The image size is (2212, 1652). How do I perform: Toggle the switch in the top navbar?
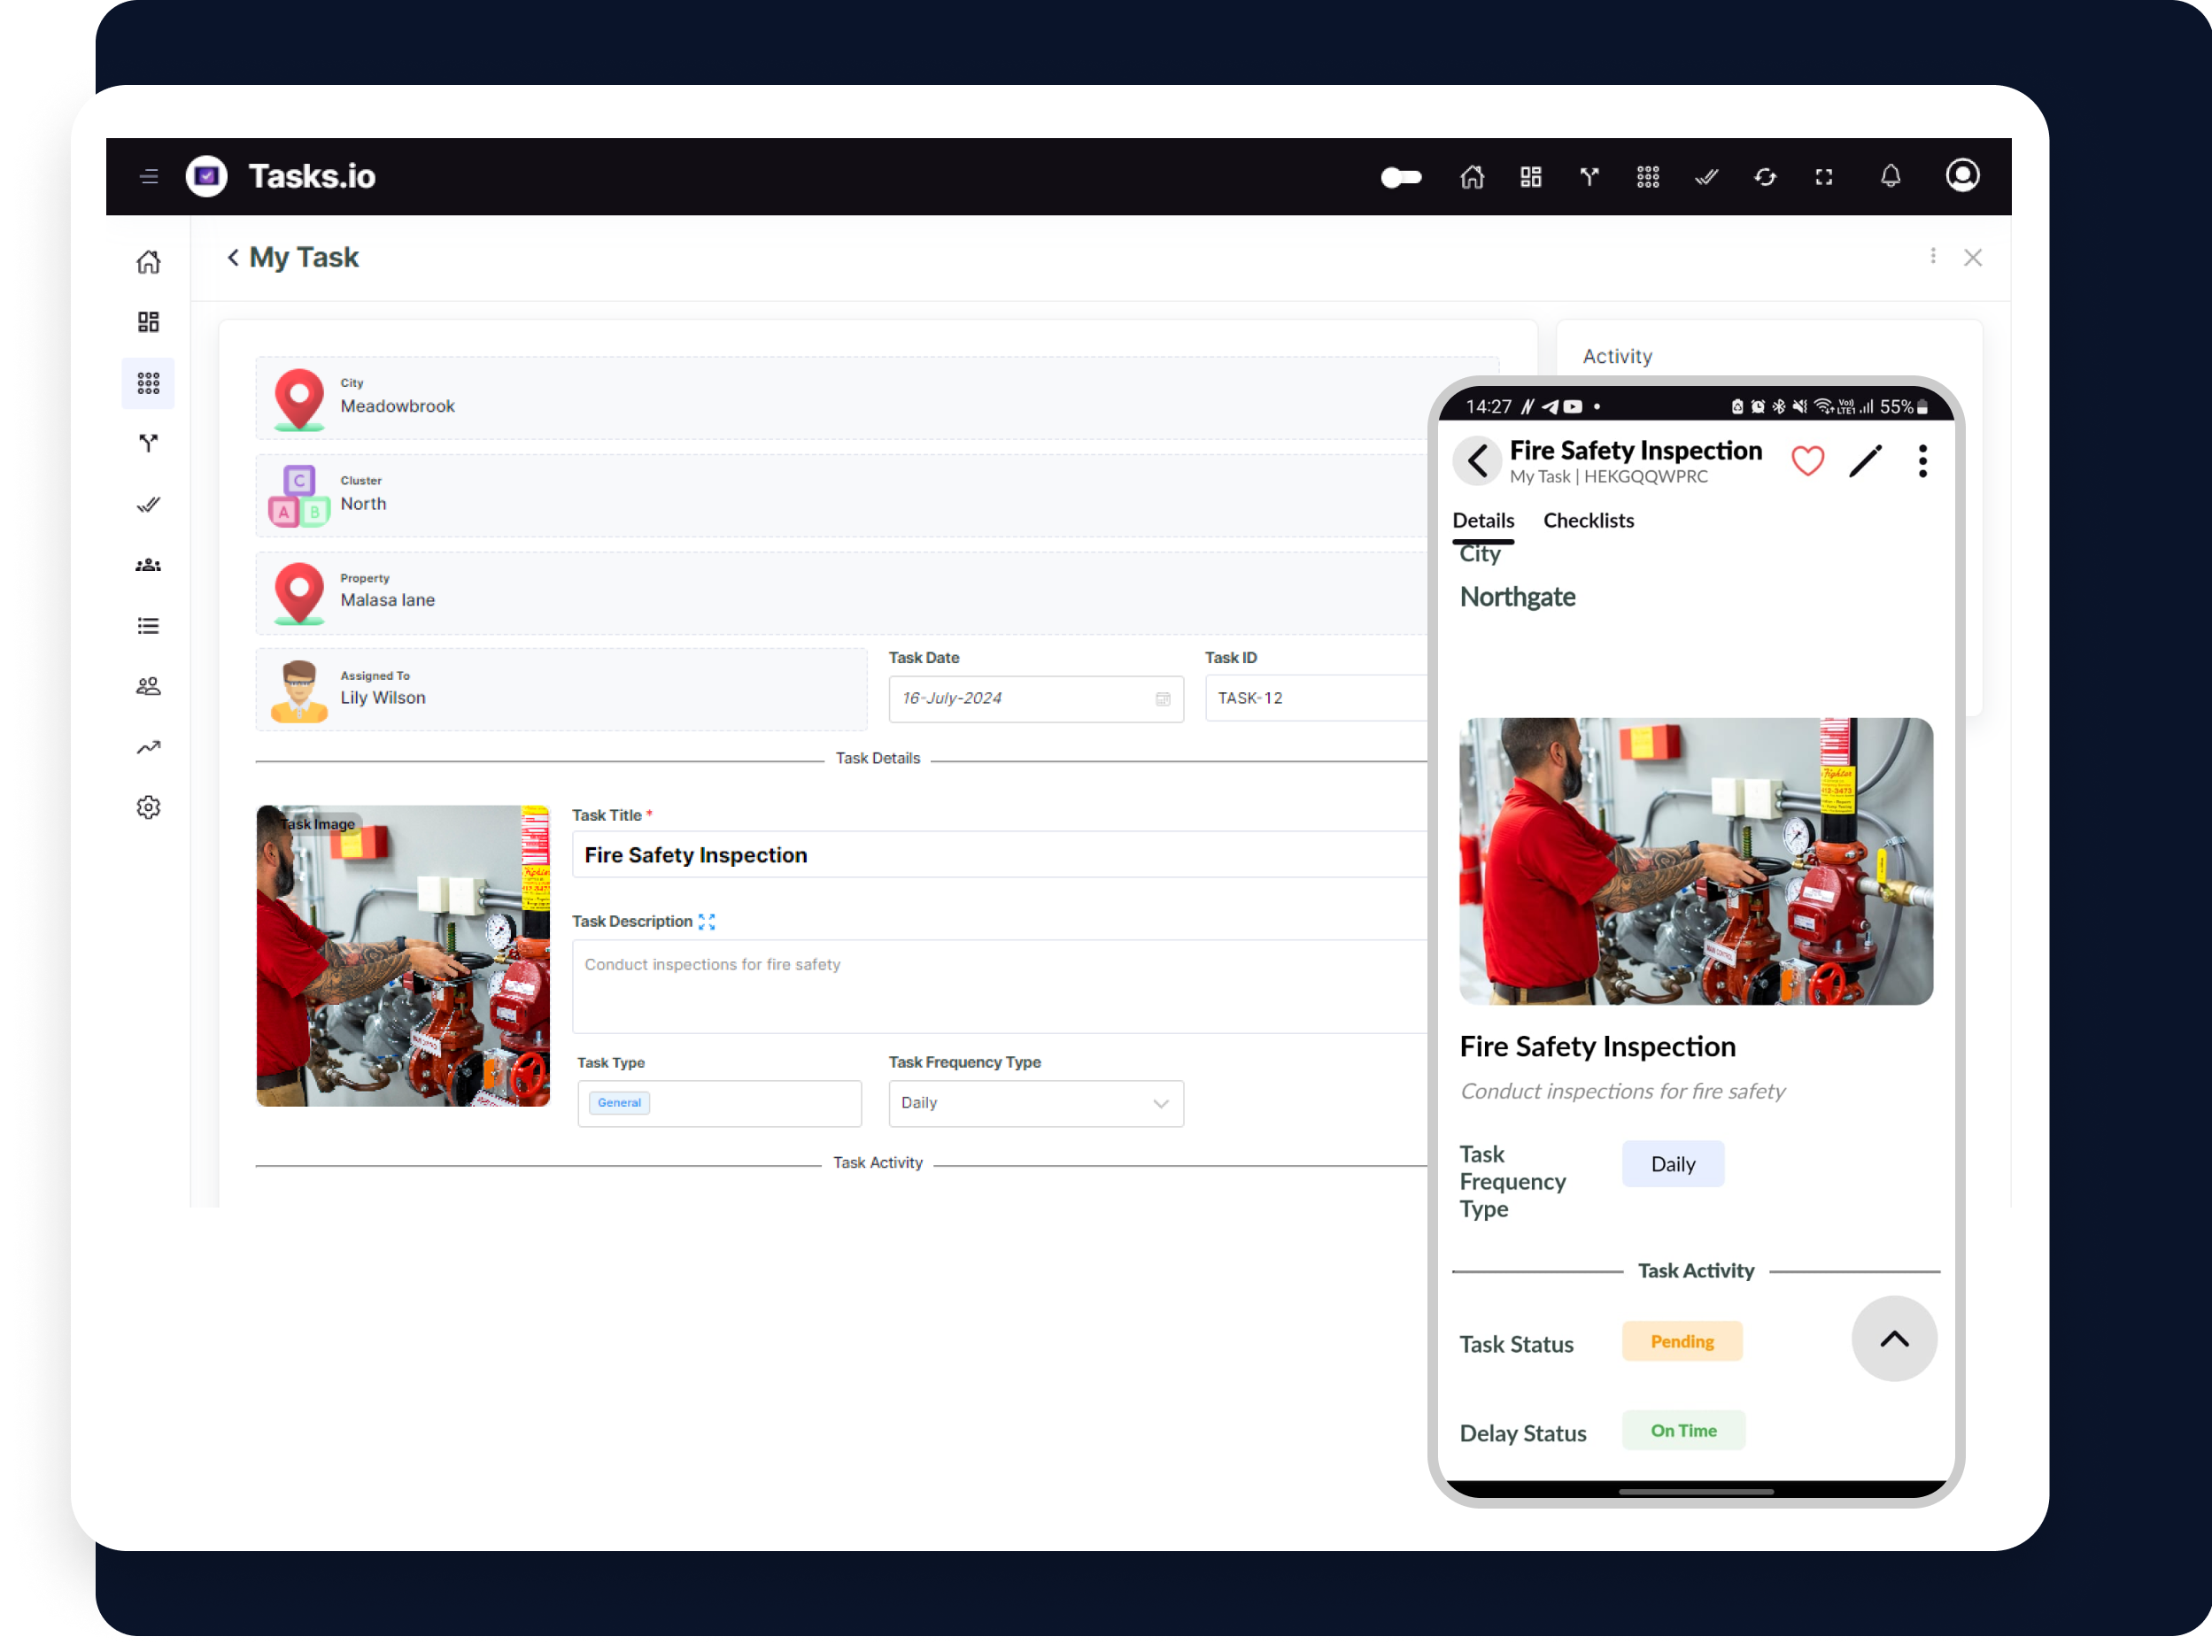pos(1401,177)
